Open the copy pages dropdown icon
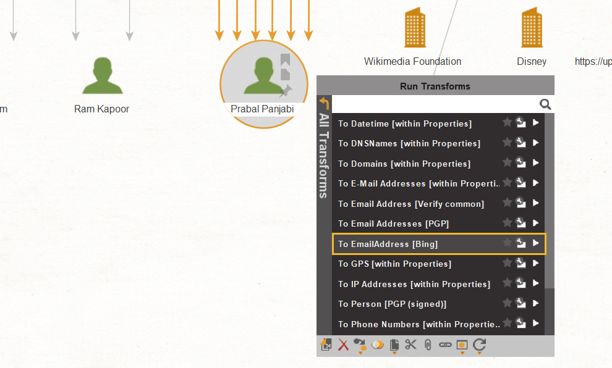This screenshot has width=612, height=368. [x=394, y=346]
